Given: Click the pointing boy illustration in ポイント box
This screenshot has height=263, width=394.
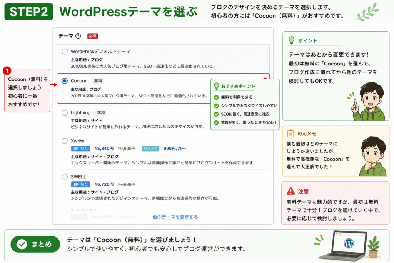Looking at the screenshot, I should tap(367, 101).
